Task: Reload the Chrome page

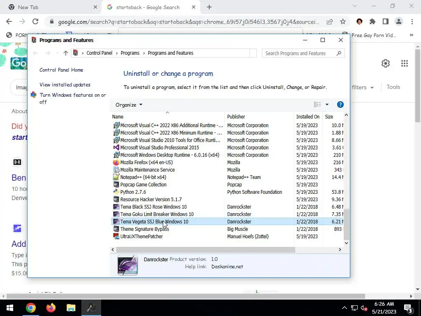Action: point(35,21)
